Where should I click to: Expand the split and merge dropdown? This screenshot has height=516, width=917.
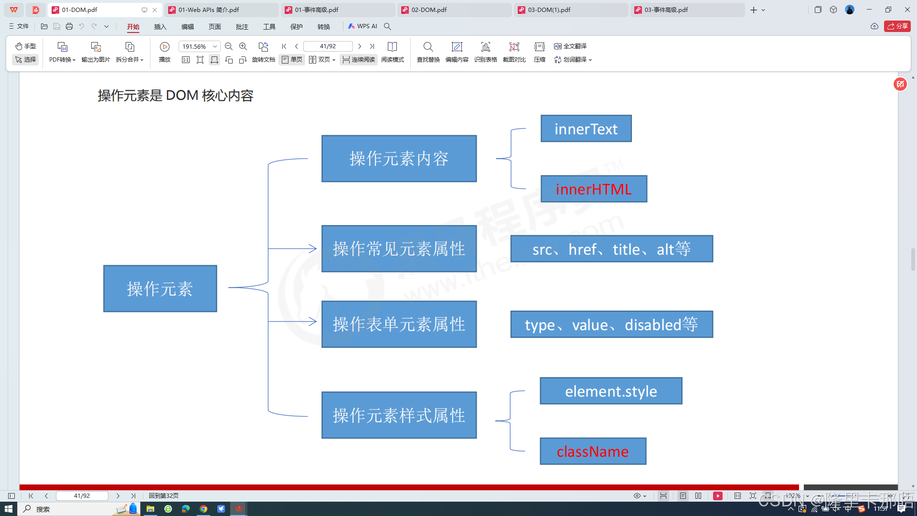(129, 60)
